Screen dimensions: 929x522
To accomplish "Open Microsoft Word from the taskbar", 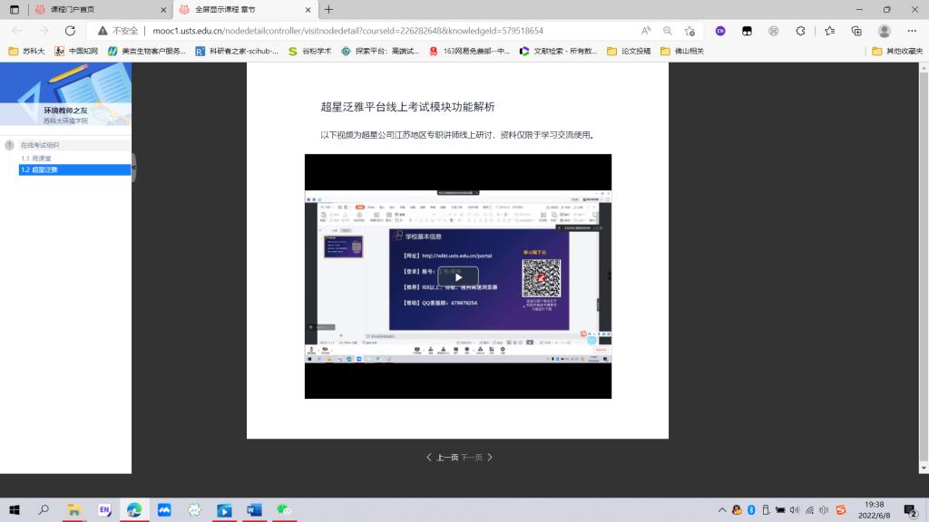I will [254, 509].
